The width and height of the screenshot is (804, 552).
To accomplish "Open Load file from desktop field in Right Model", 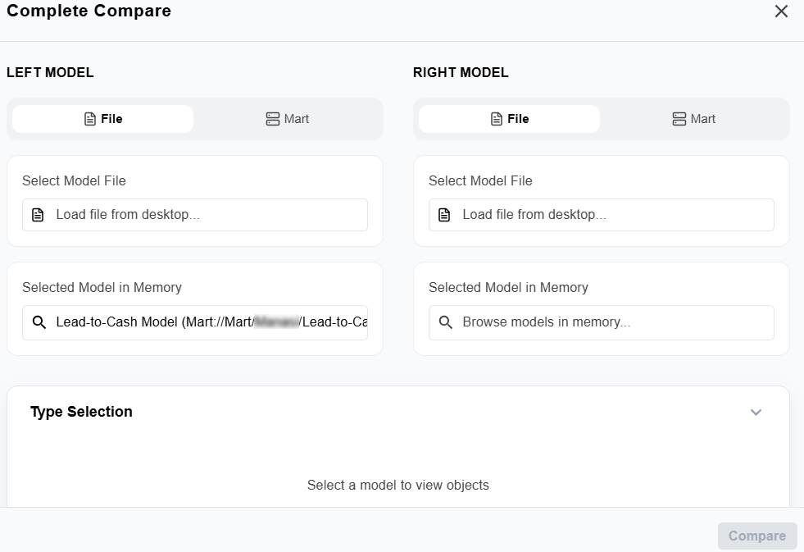I will click(x=602, y=215).
